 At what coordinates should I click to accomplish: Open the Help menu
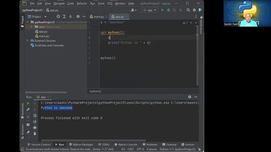click(131, 3)
